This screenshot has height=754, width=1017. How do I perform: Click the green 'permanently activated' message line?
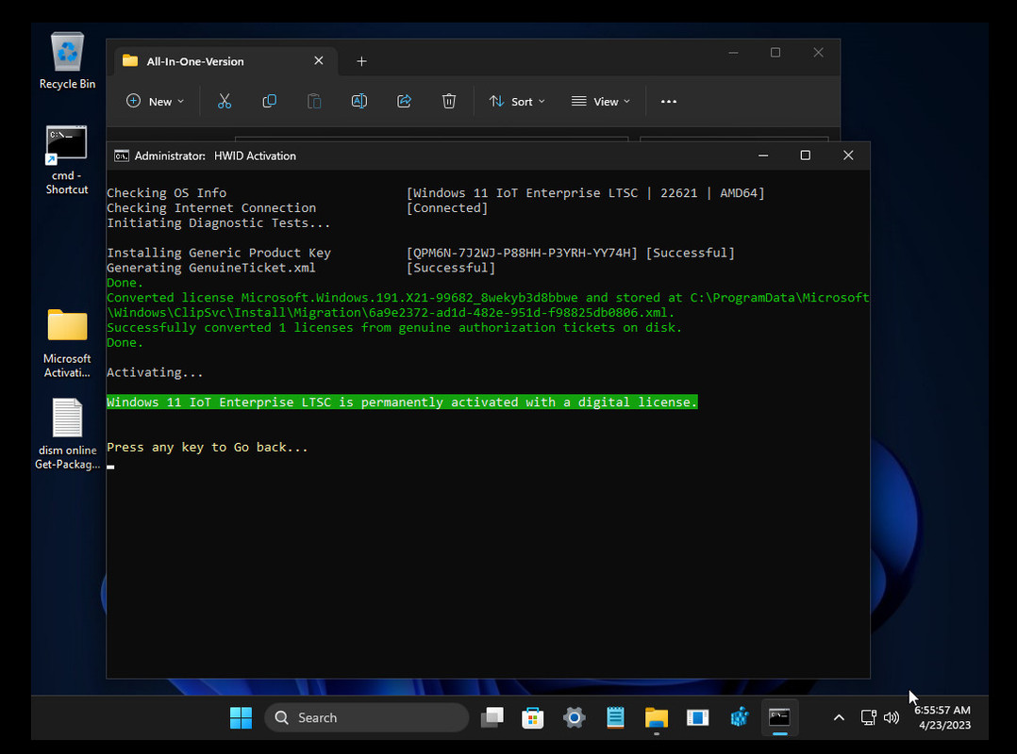pos(402,402)
